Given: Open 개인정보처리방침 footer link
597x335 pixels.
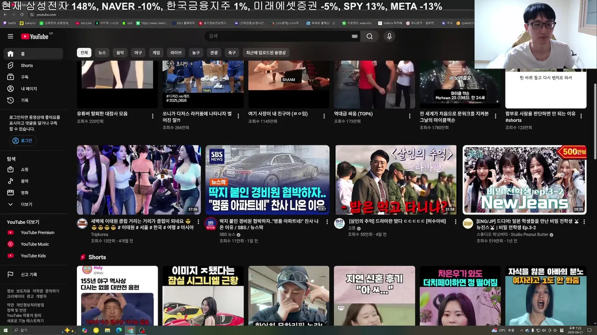Looking at the screenshot, I should pos(30,305).
